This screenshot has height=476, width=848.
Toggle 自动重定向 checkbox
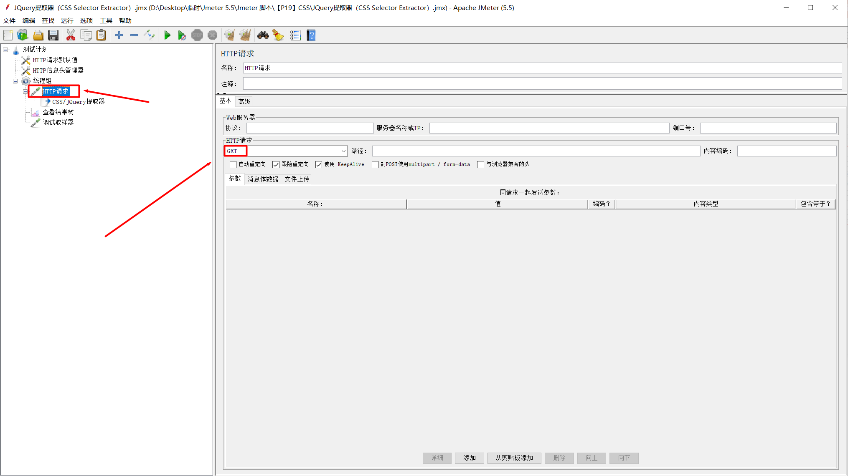(x=233, y=164)
